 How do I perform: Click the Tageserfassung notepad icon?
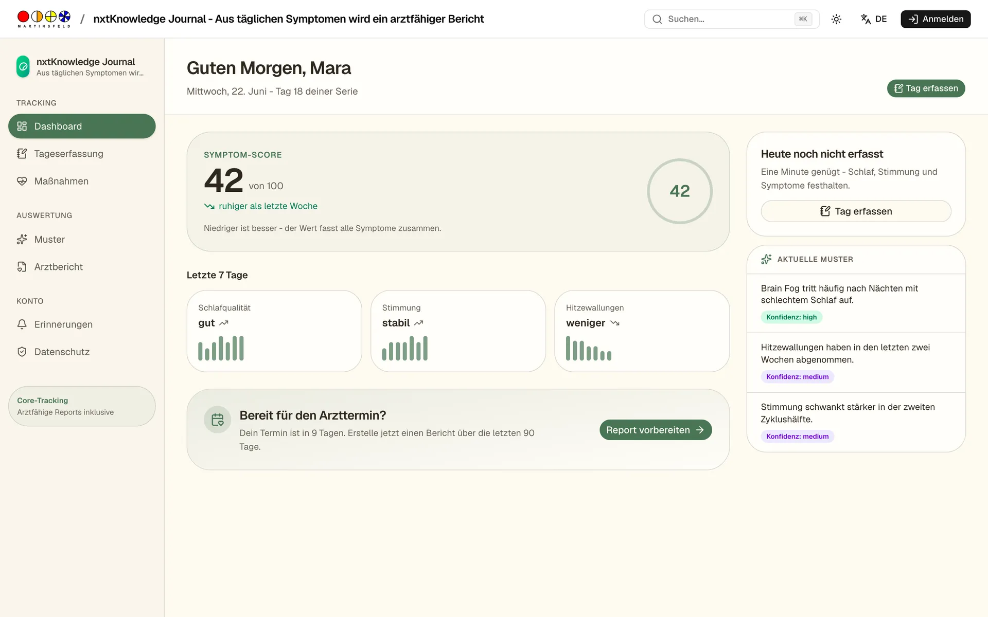click(x=22, y=154)
